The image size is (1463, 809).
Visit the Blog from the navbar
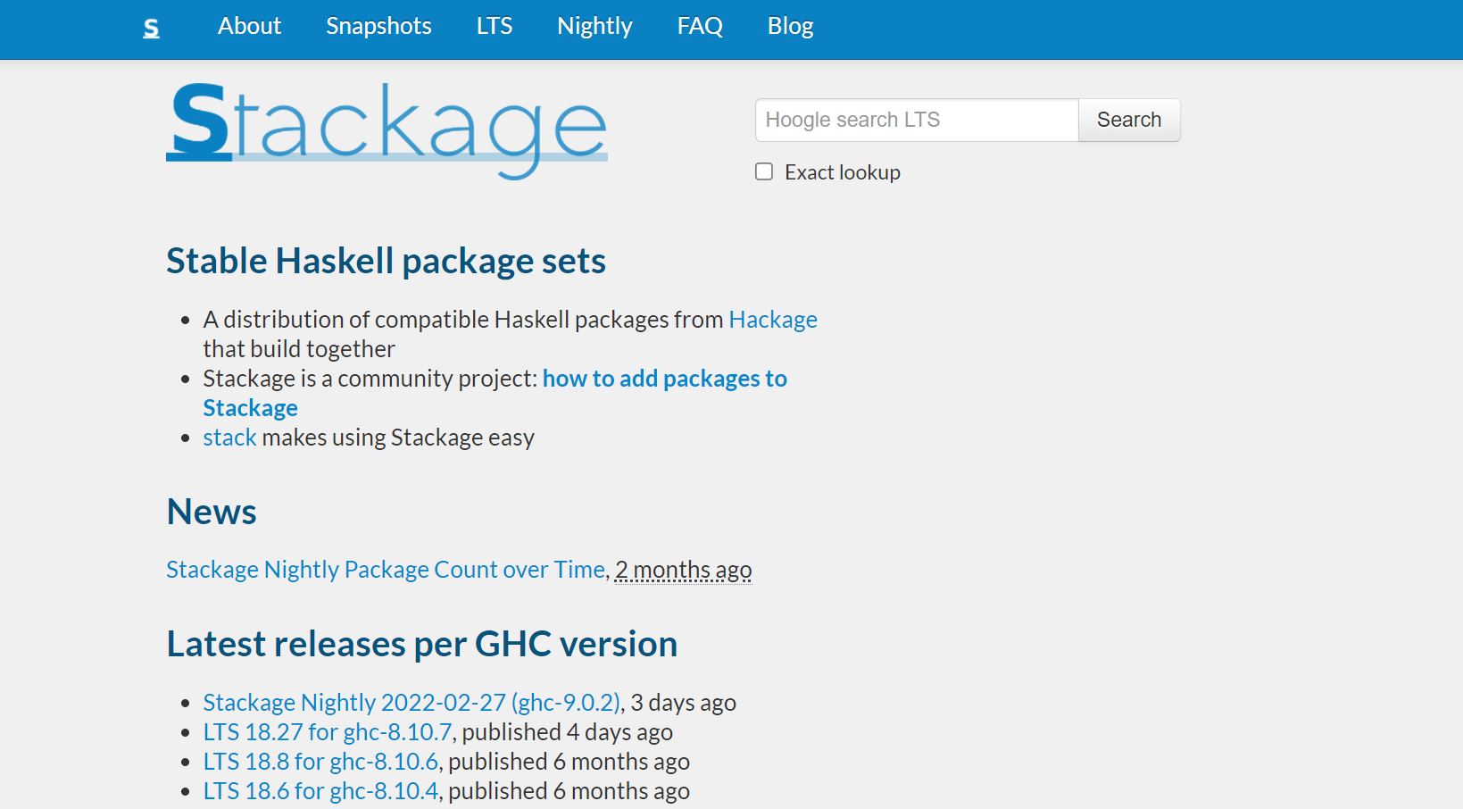[x=789, y=27]
